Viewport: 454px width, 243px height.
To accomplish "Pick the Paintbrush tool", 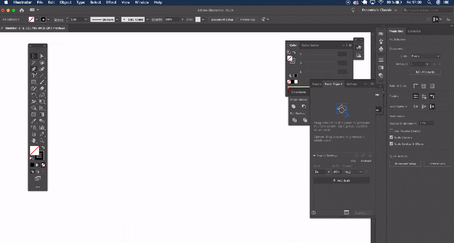I will (x=42, y=82).
